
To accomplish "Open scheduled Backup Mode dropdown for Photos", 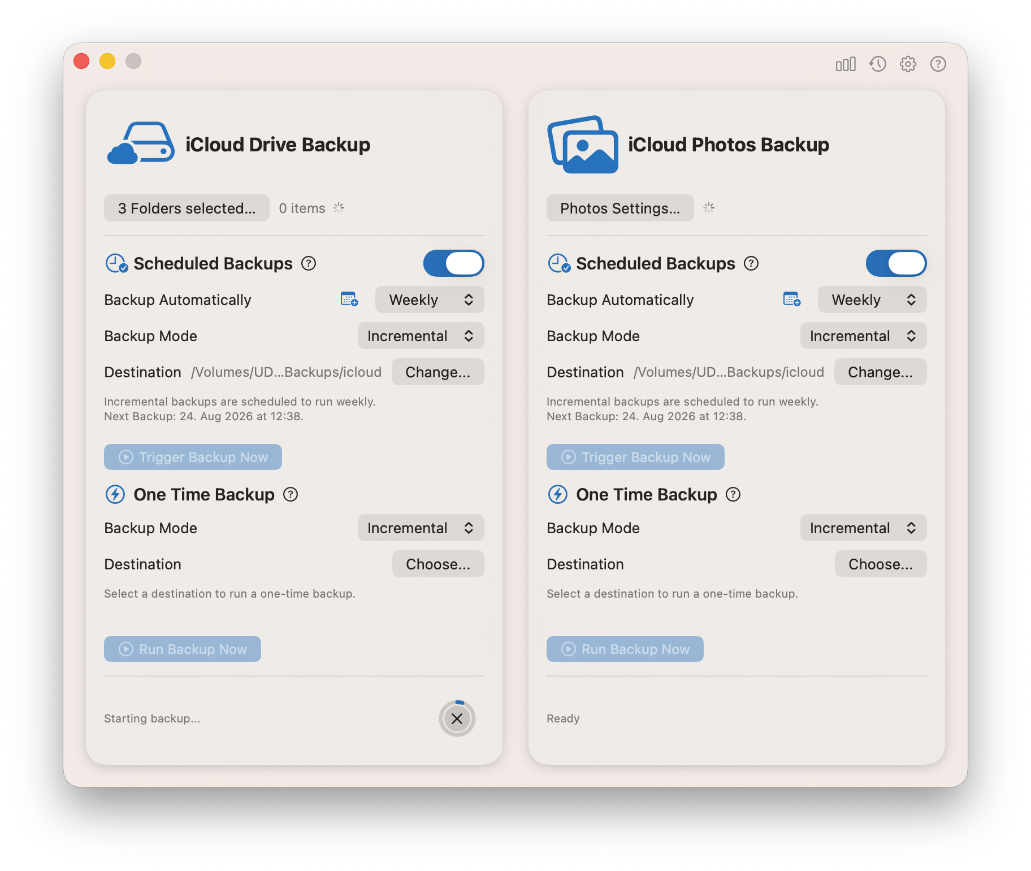I will pos(863,336).
